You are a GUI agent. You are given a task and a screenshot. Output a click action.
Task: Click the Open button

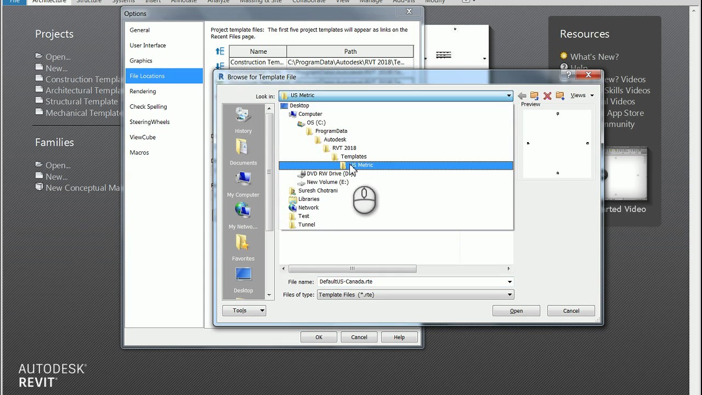point(516,311)
